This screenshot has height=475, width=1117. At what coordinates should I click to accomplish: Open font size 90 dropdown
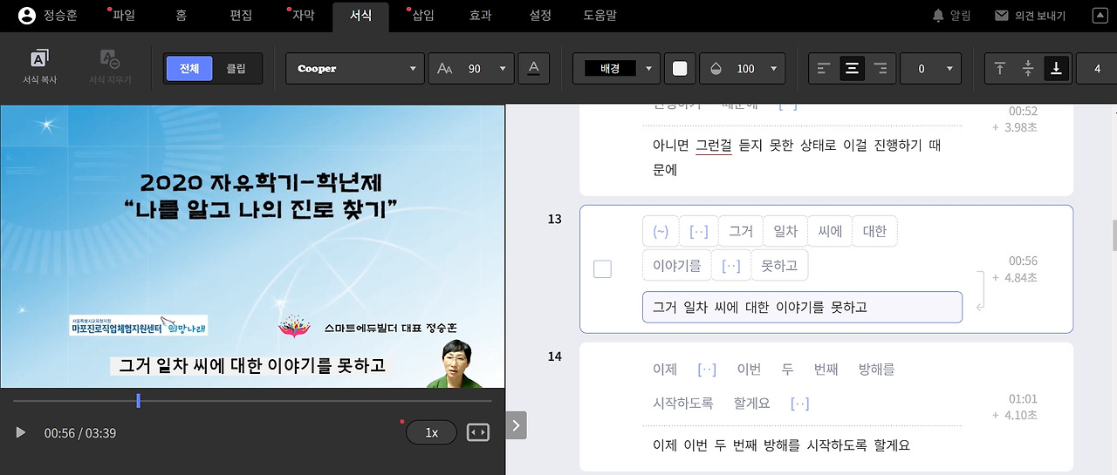[x=471, y=69]
